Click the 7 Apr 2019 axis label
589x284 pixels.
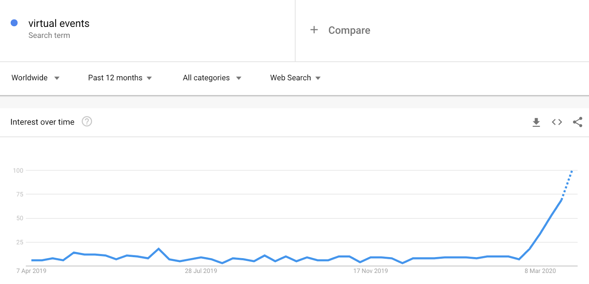(31, 271)
